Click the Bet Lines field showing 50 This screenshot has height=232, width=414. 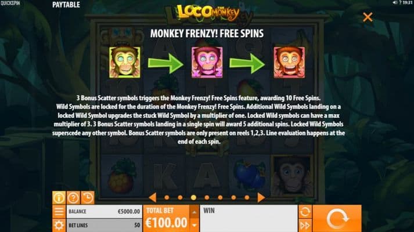[x=105, y=226]
